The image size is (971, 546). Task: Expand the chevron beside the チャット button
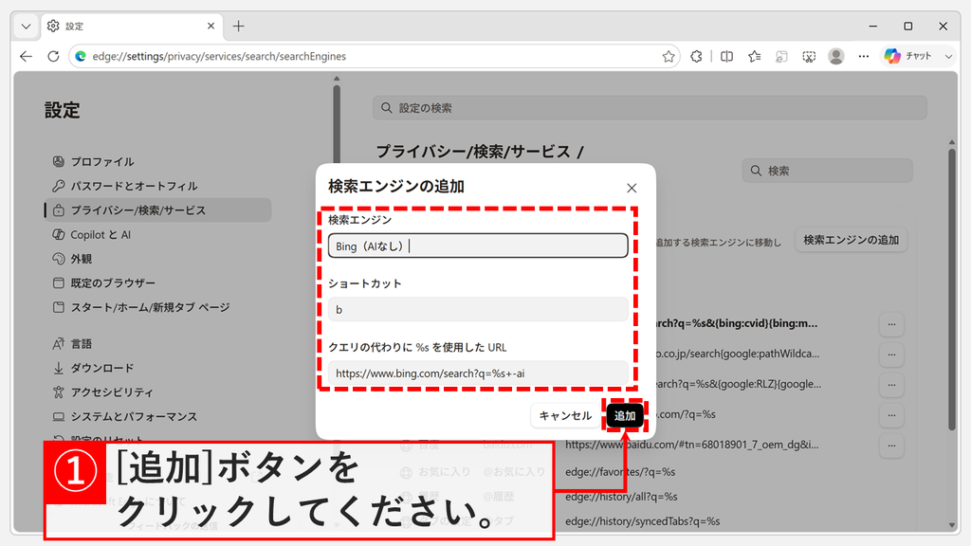pyautogui.click(x=948, y=56)
